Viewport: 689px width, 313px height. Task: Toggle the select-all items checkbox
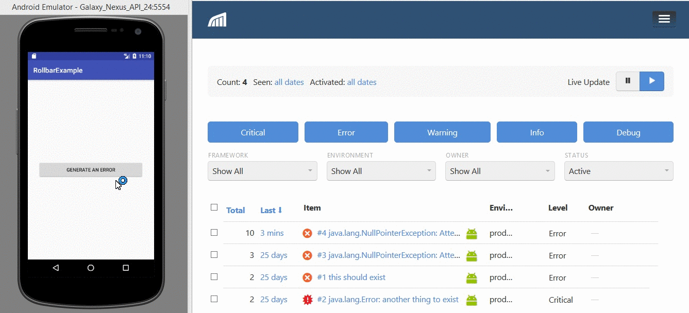pos(214,207)
